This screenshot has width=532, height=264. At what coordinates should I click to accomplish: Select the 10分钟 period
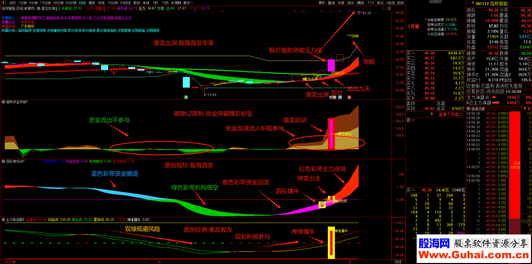(x=112, y=3)
